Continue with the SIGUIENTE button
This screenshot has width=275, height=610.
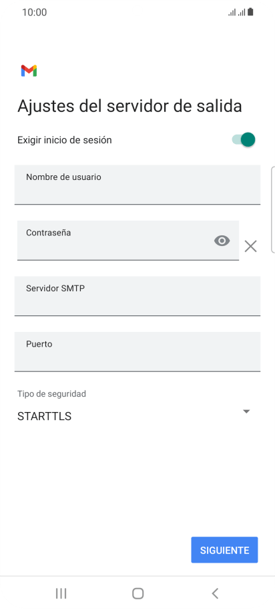[224, 550]
